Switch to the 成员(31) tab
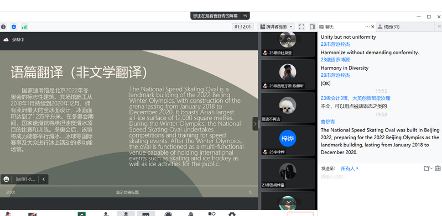The height and width of the screenshot is (216, 442). pyautogui.click(x=388, y=27)
